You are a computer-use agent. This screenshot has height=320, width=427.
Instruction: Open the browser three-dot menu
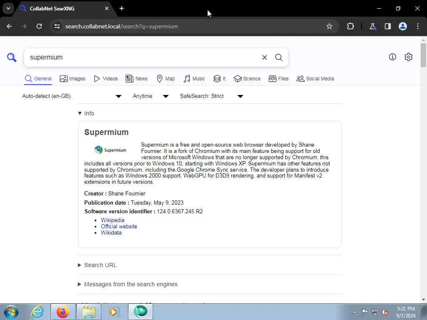point(418,26)
